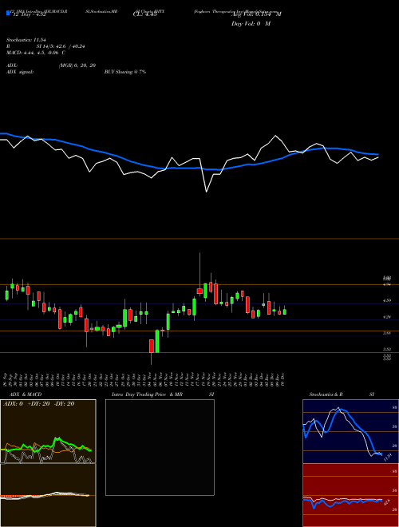Click the 'Stochastics & R' panel title
This screenshot has height=527, width=399.
pyautogui.click(x=326, y=394)
